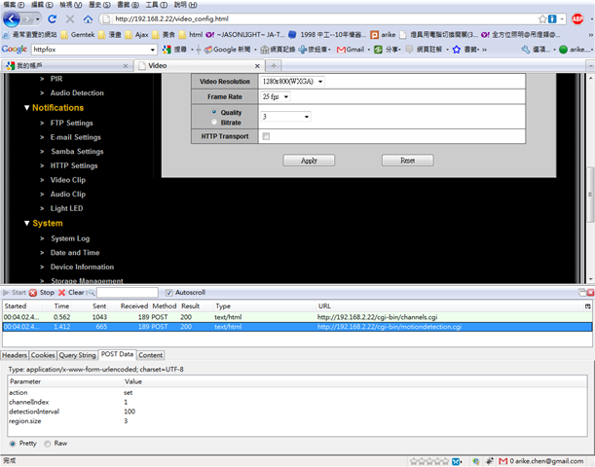
Task: Open the tab list dropdown
Action: (x=590, y=65)
